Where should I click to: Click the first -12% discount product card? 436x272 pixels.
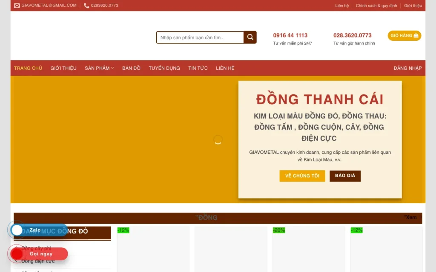[x=153, y=249]
